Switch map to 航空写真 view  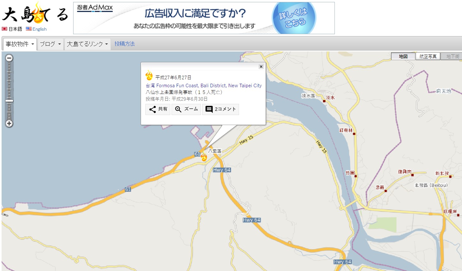(428, 57)
